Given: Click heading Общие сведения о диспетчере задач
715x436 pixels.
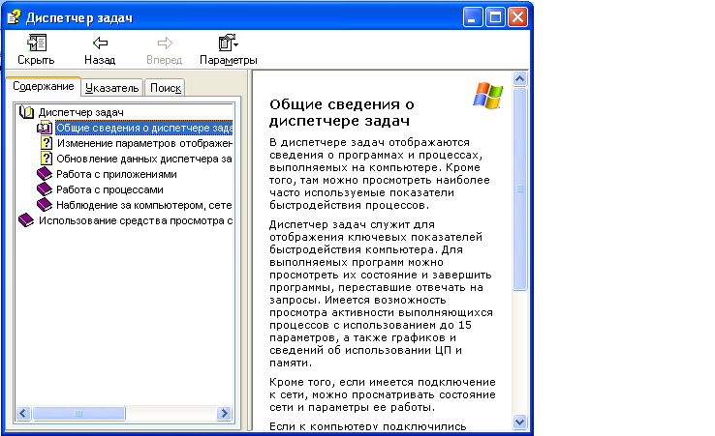Looking at the screenshot, I should (x=342, y=112).
